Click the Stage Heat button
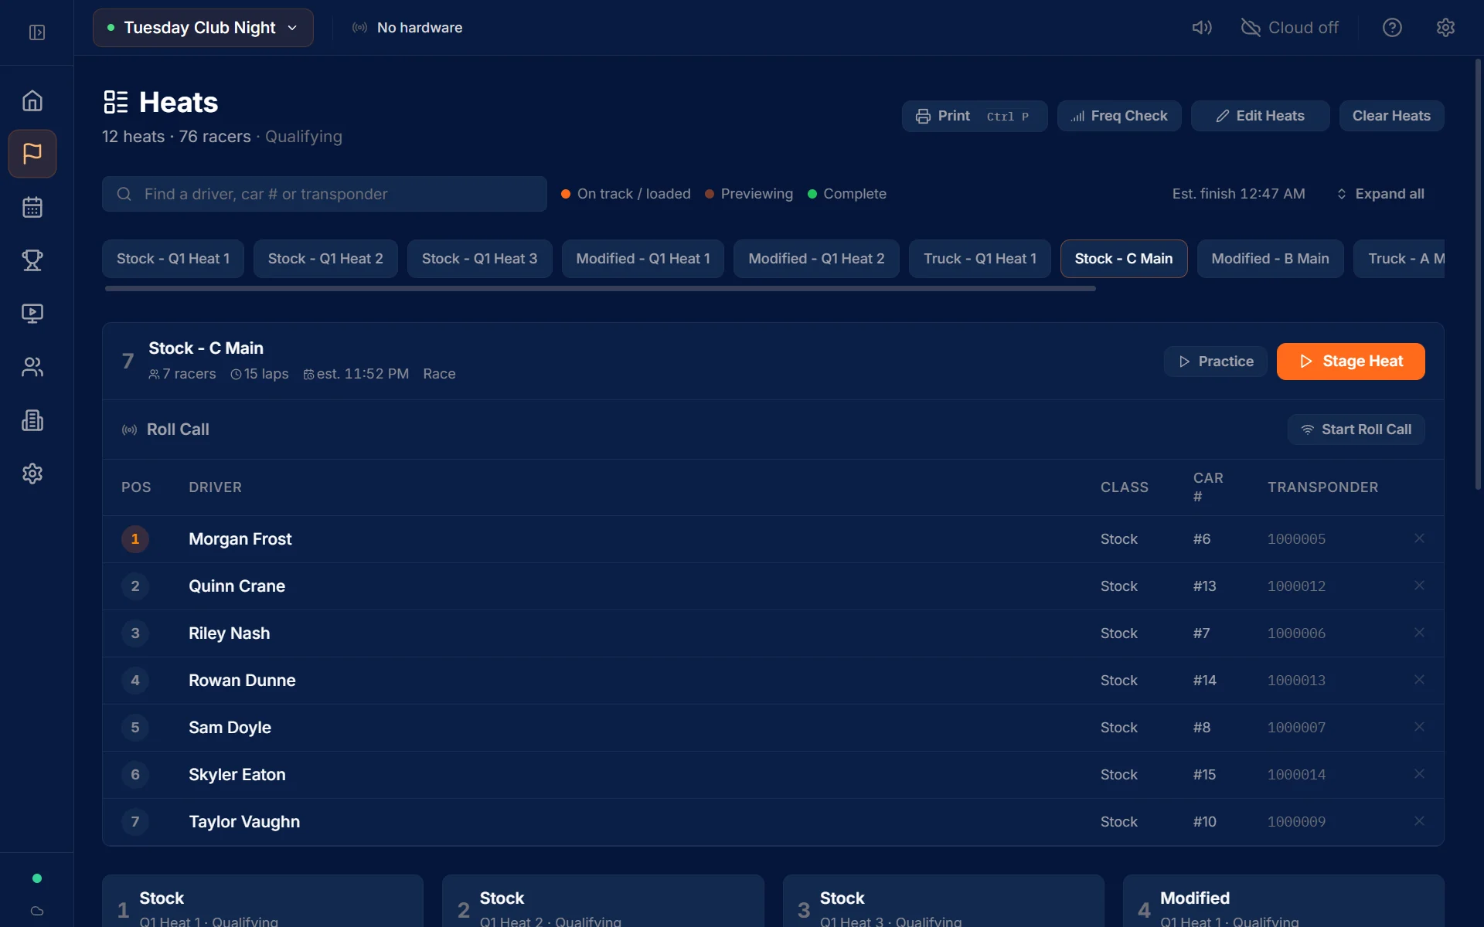Image resolution: width=1484 pixels, height=927 pixels. [x=1350, y=362]
